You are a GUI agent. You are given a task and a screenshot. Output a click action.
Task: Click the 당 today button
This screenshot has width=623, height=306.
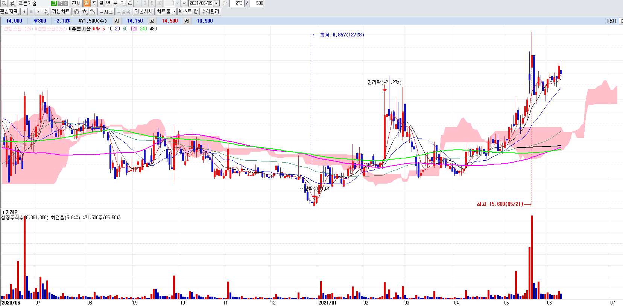tap(225, 3)
